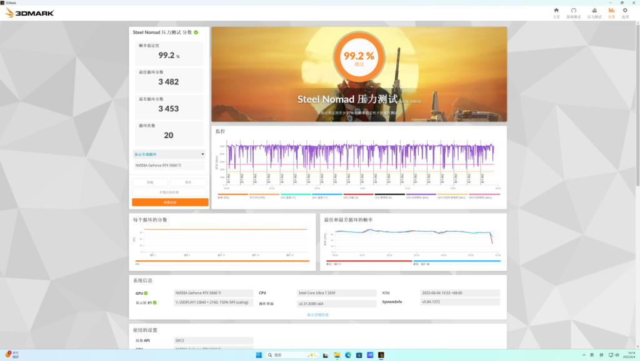Click the 加载 (Load) button
This screenshot has height=361, width=640.
[x=150, y=182]
